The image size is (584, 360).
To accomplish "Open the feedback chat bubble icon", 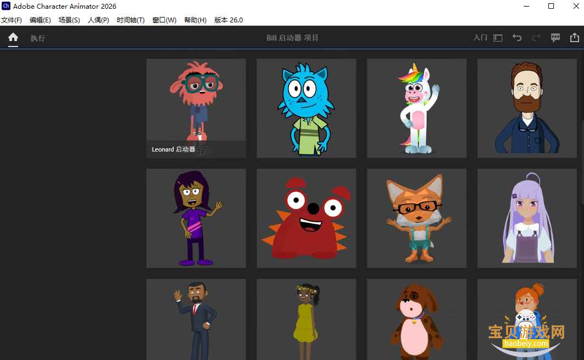I will coord(555,38).
